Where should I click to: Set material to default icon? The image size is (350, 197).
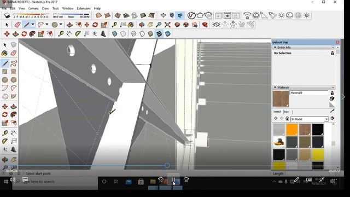332,105
